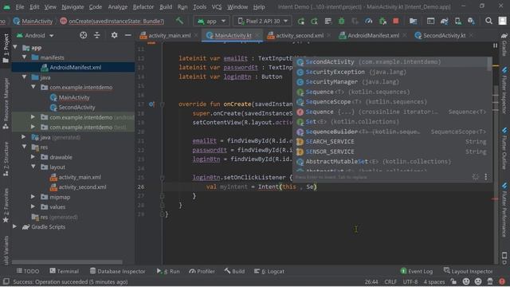Image resolution: width=510 pixels, height=287 pixels.
Task: Expand the java (generated) folder
Action: pos(24,137)
